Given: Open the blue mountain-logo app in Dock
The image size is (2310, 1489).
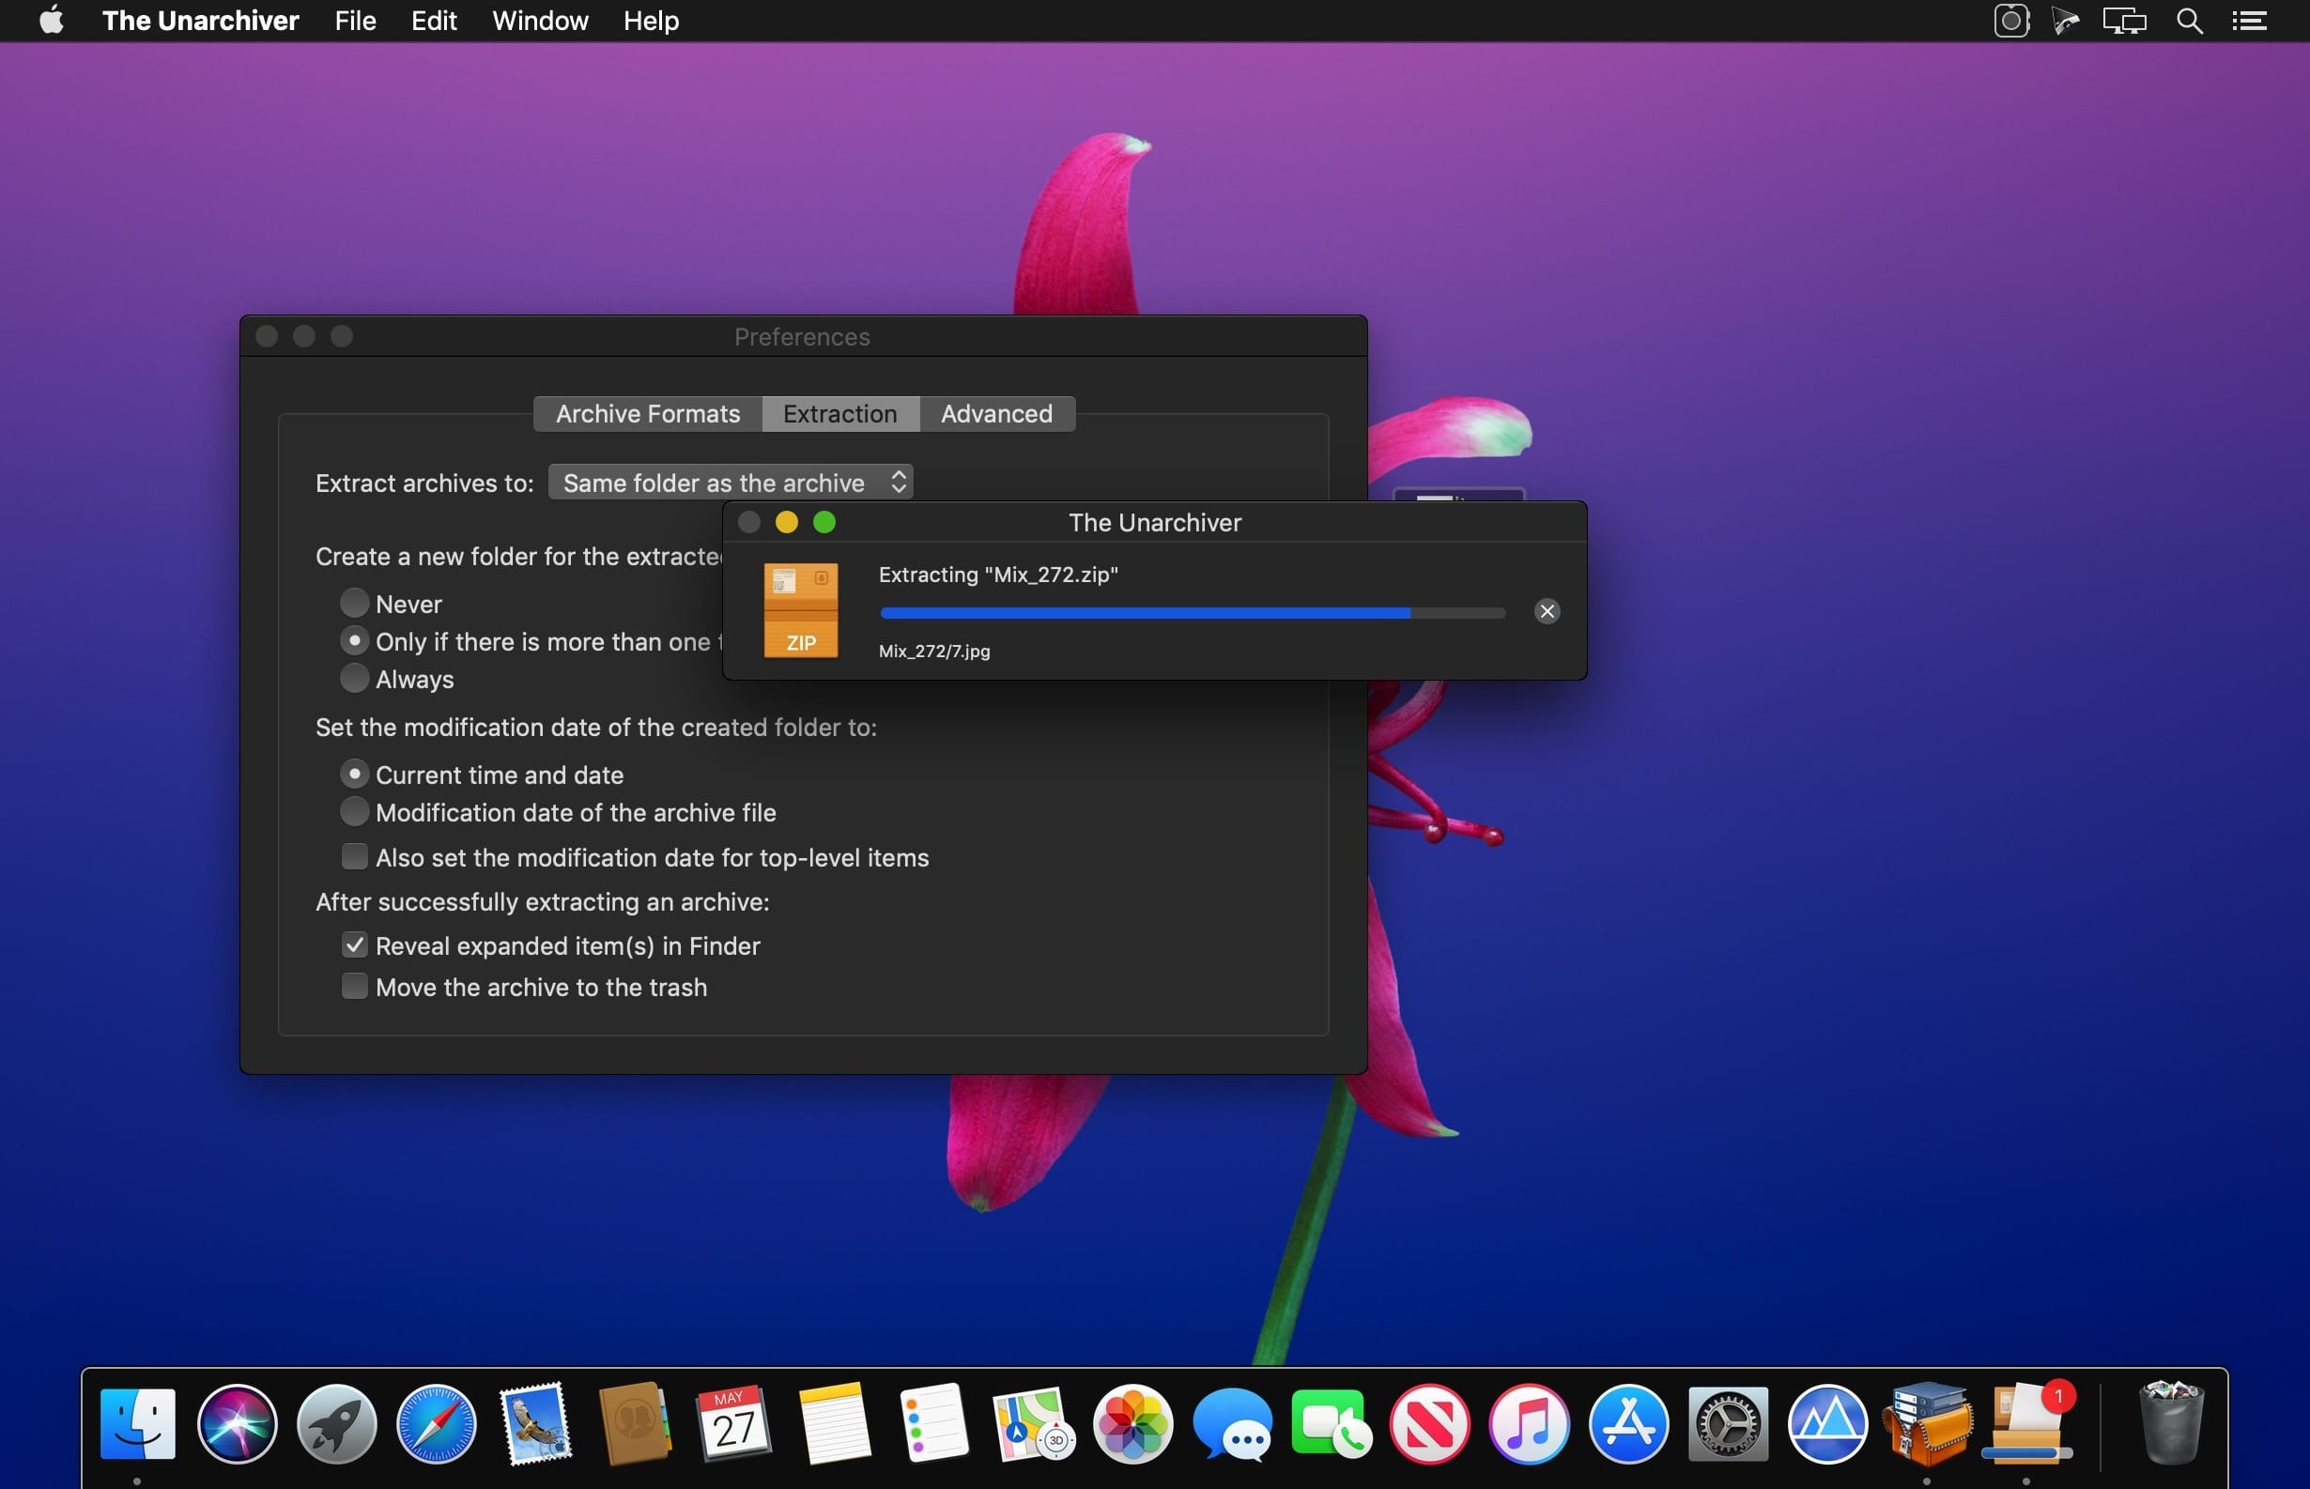Looking at the screenshot, I should click(x=1828, y=1424).
